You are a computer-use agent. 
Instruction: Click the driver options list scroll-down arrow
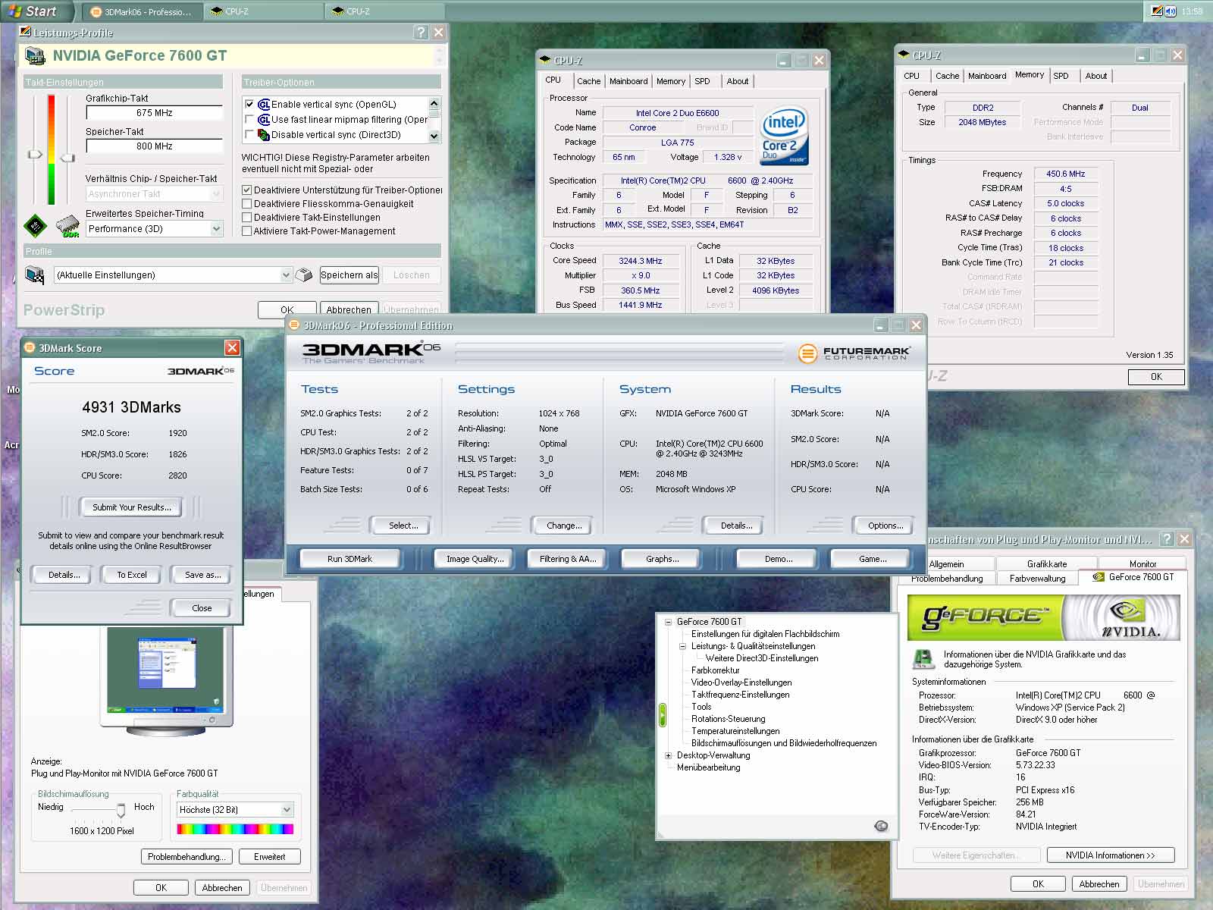pos(434,136)
